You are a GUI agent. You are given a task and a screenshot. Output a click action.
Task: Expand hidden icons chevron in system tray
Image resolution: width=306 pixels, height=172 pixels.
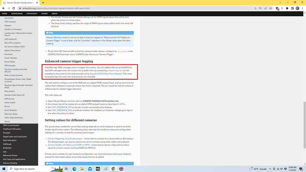click(x=270, y=169)
